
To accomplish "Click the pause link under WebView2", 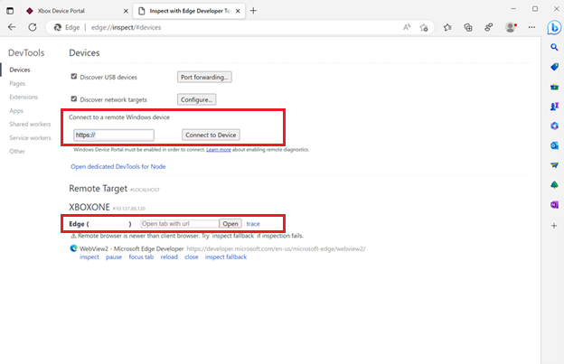I will 114,257.
